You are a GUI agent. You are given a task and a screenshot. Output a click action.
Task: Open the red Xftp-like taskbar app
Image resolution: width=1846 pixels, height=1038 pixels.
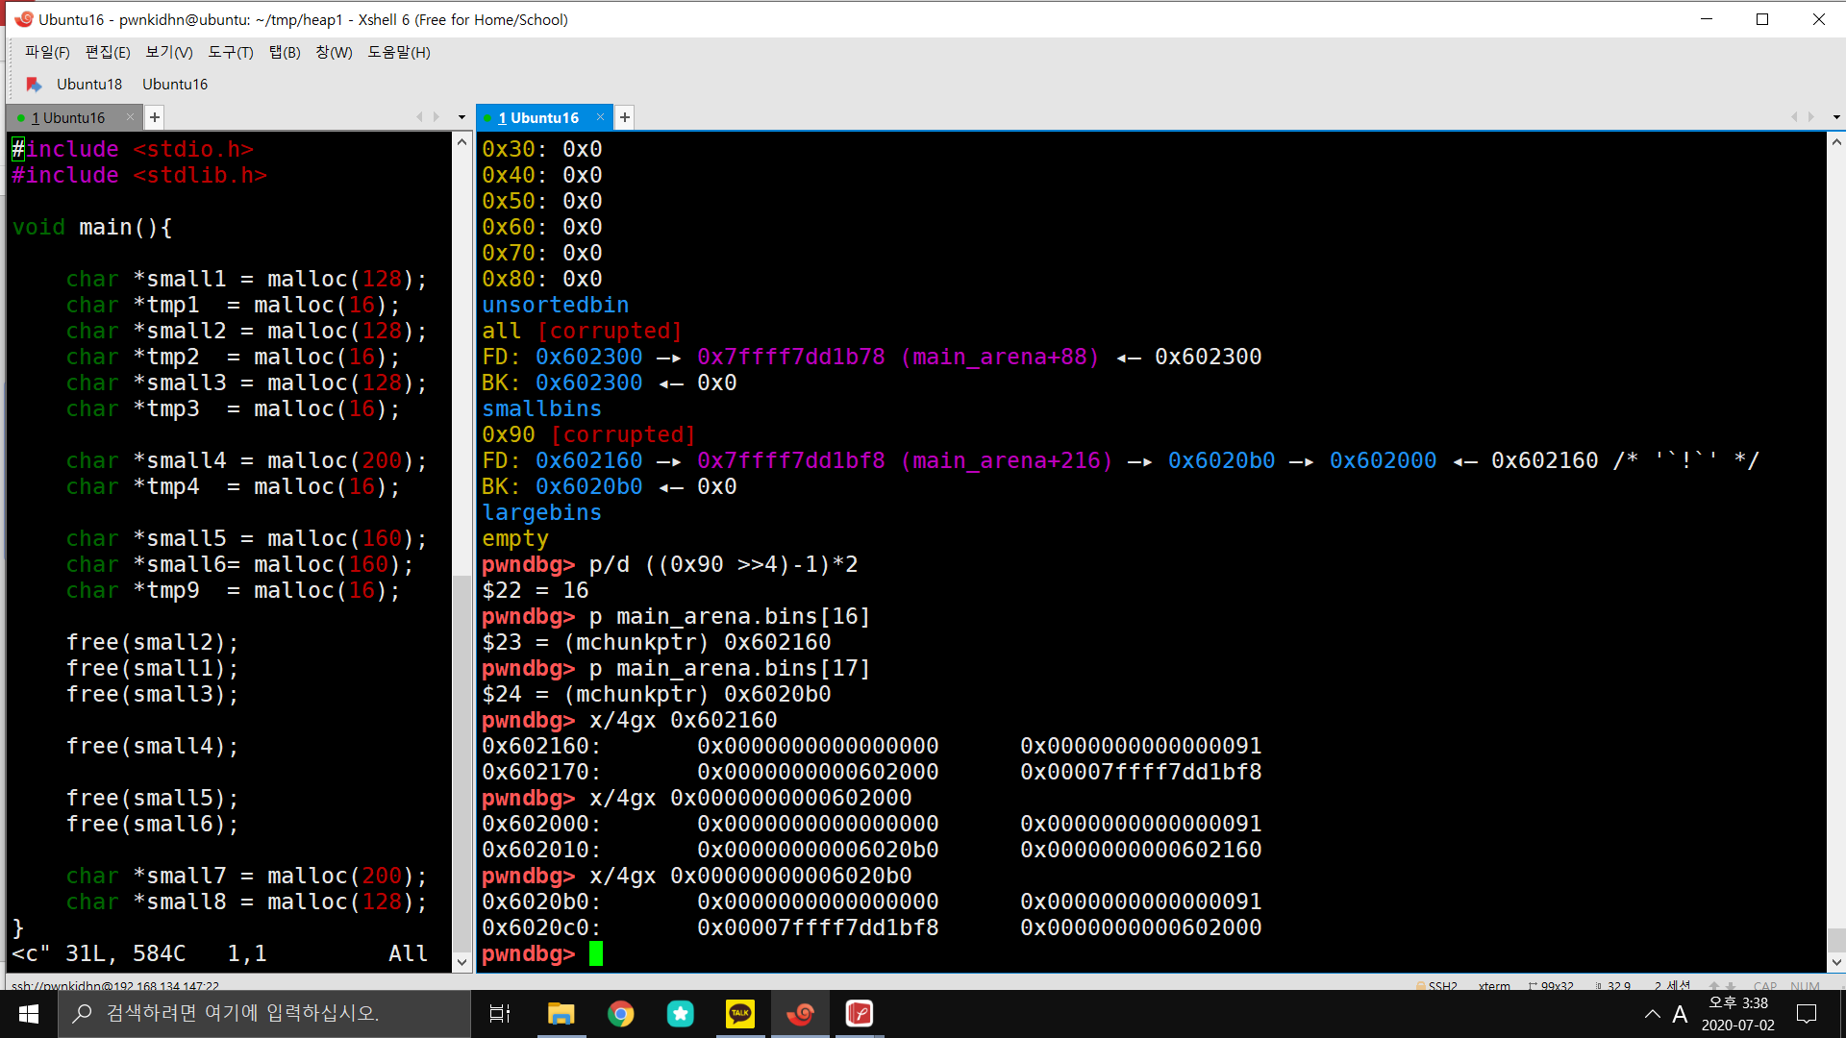(x=860, y=1014)
